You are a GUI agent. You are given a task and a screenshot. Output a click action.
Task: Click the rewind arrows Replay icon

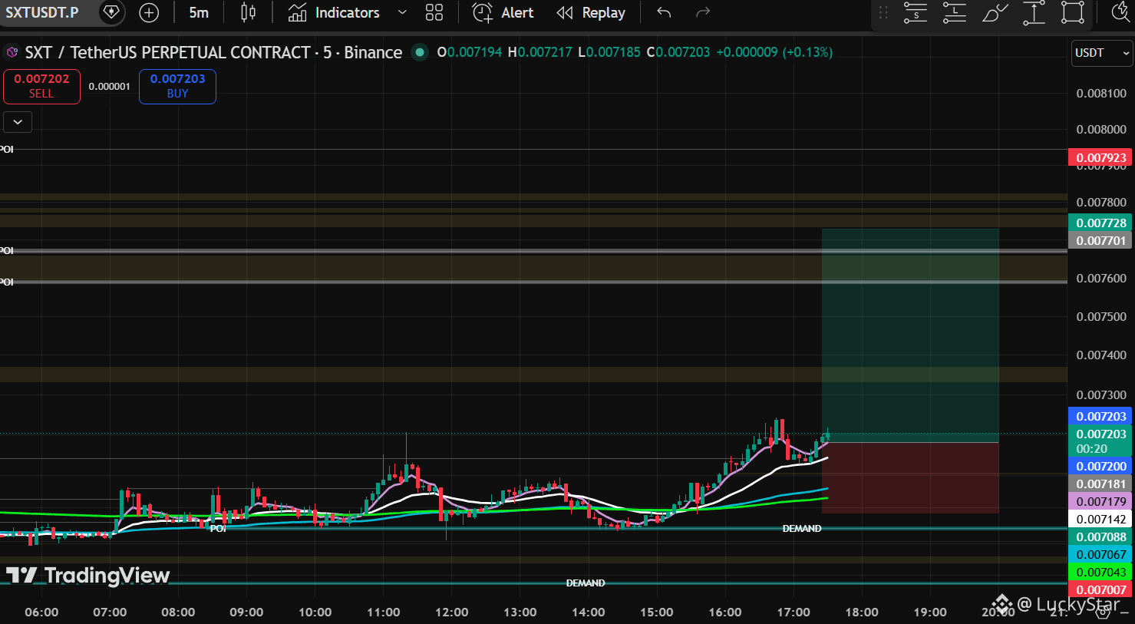pyautogui.click(x=565, y=12)
